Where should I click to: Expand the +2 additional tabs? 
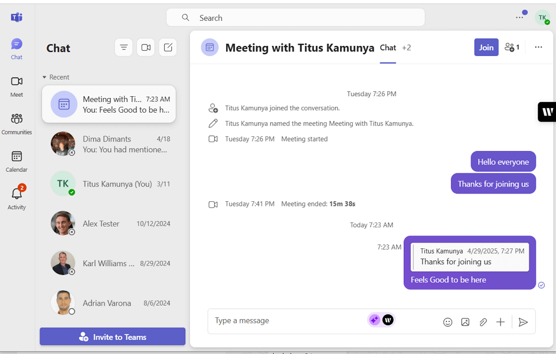pos(406,47)
